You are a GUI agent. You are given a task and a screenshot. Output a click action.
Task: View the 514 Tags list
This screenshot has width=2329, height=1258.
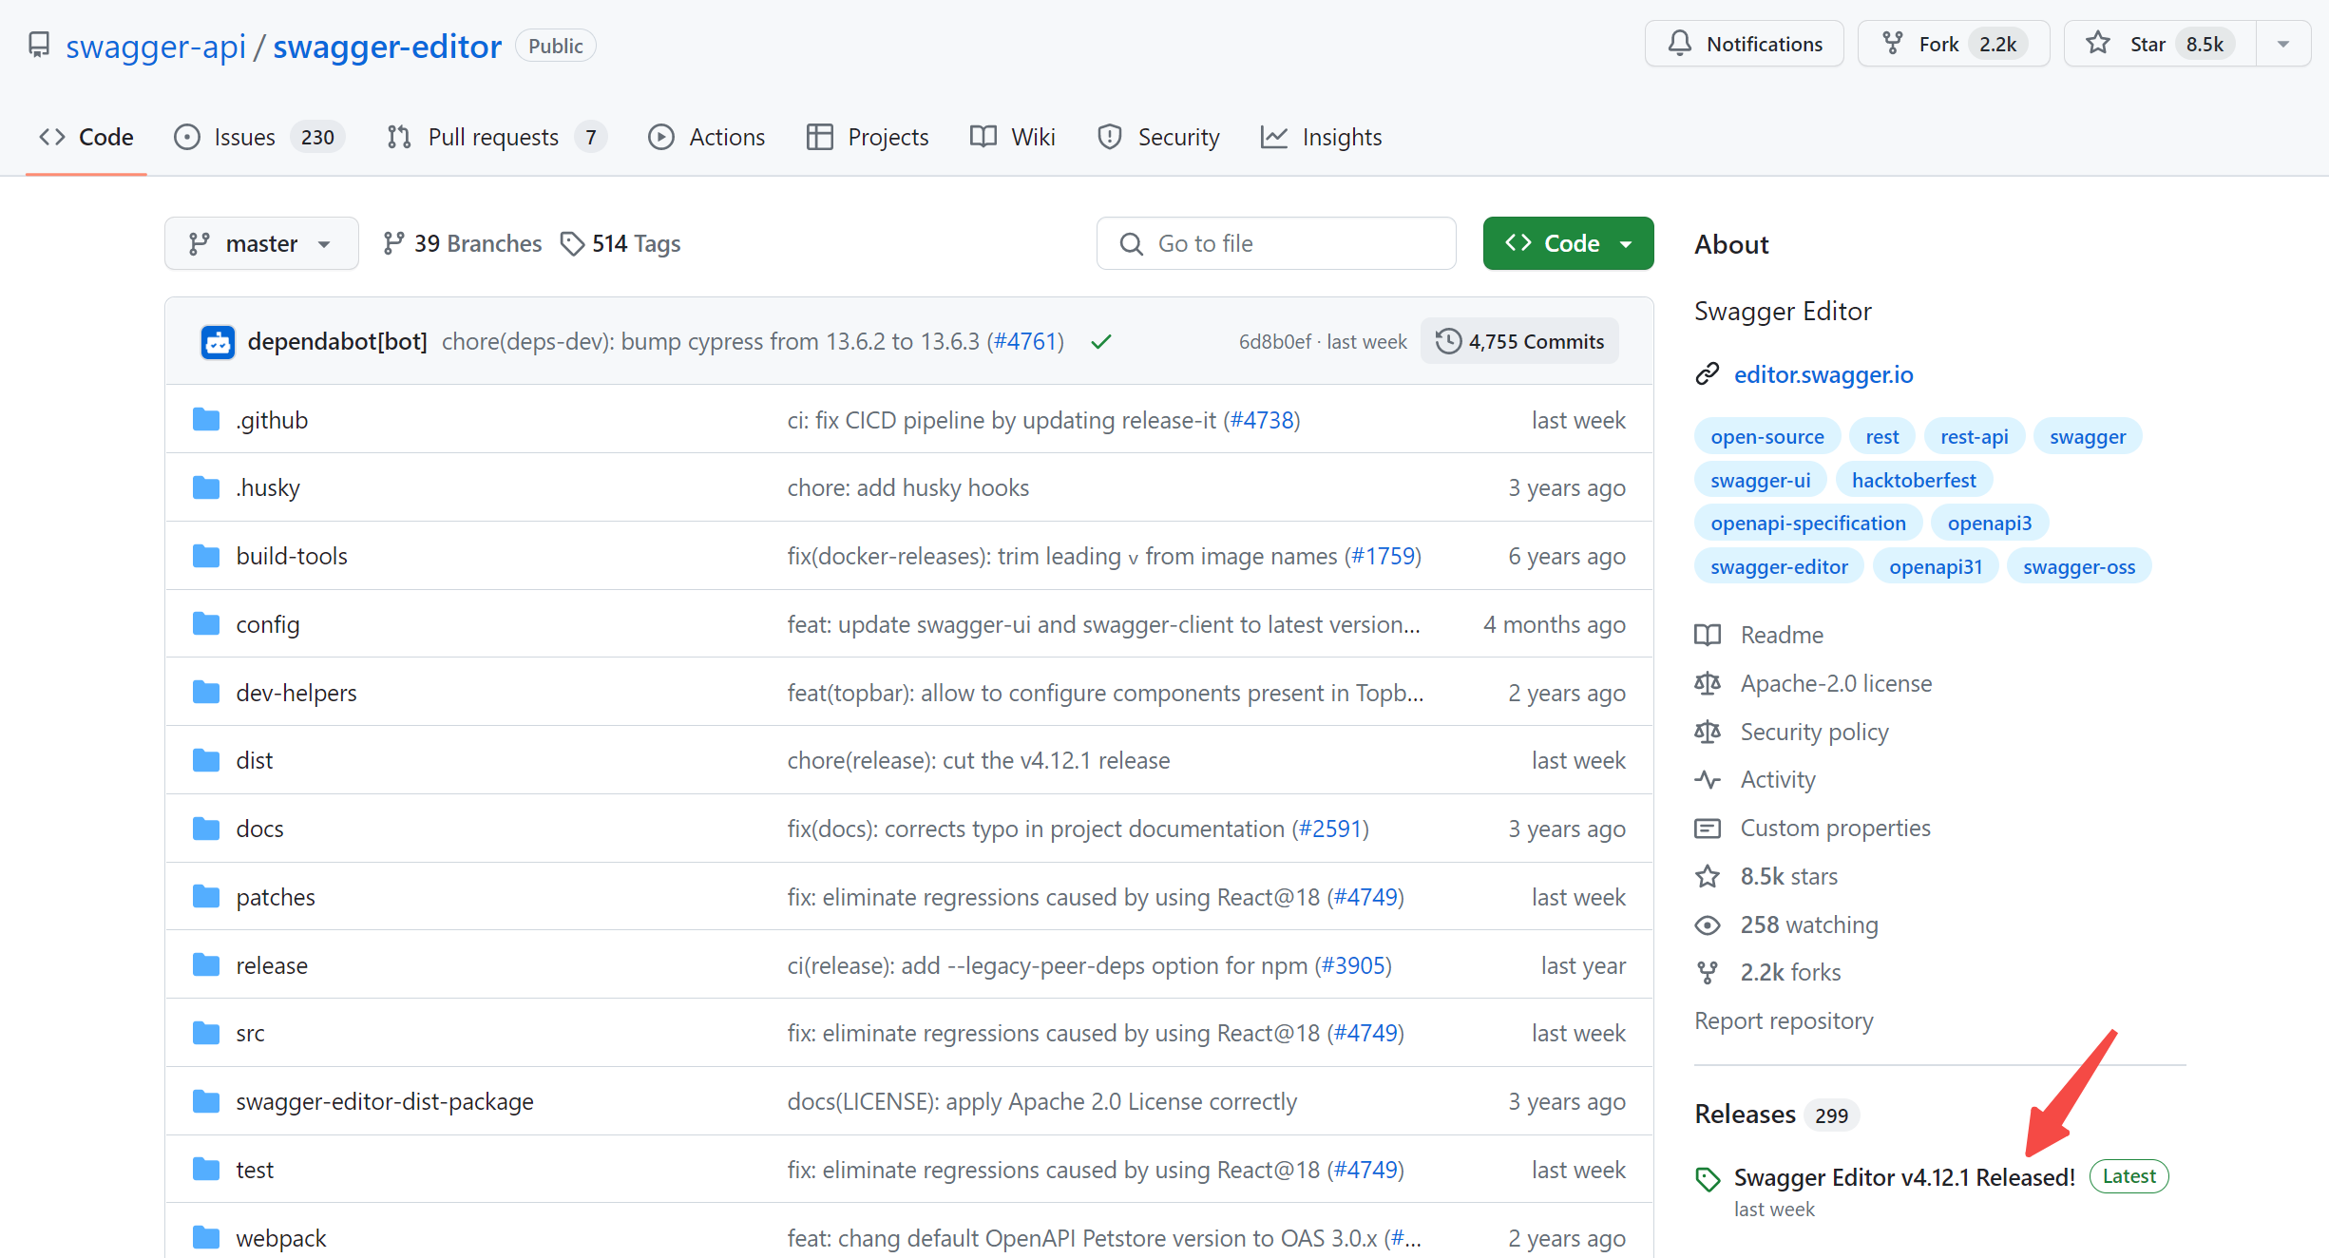(621, 244)
